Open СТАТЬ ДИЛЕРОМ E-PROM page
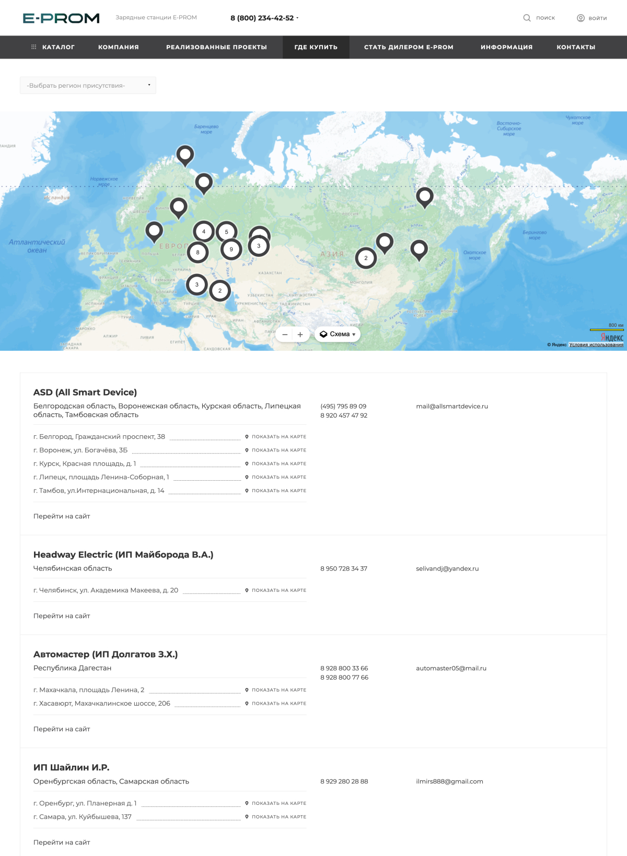This screenshot has width=627, height=856. click(409, 47)
